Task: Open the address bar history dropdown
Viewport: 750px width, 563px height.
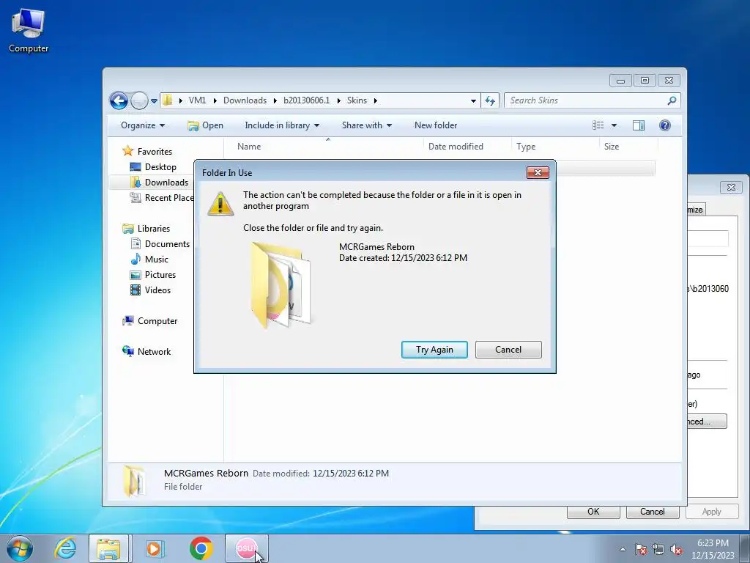Action: tap(473, 100)
